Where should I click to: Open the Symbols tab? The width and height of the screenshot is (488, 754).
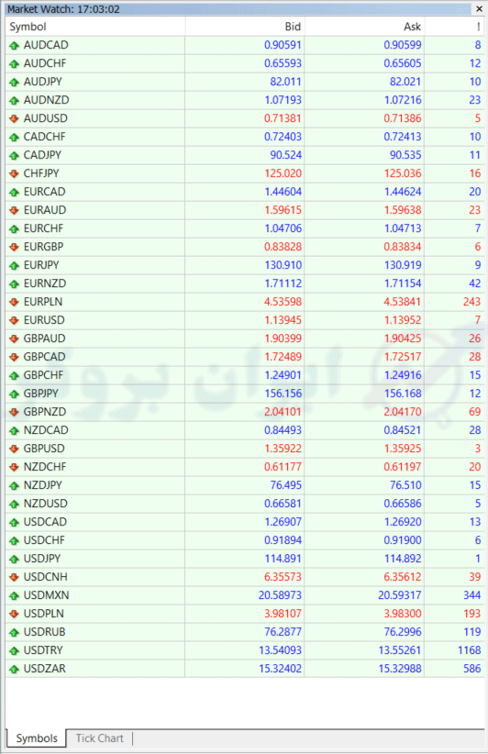[x=37, y=738]
